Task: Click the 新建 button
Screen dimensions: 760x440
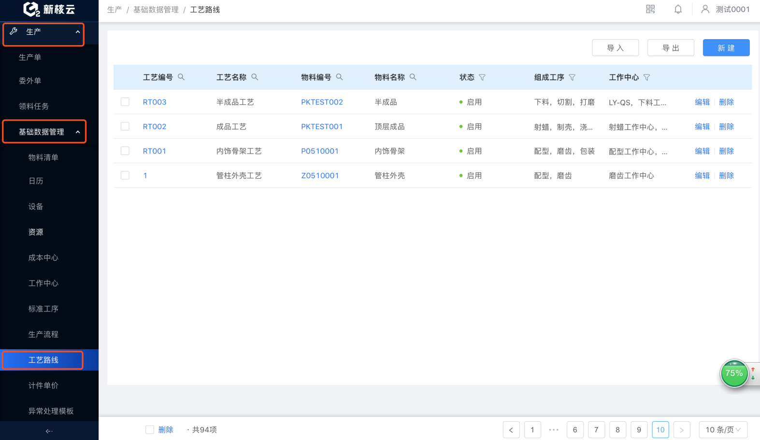Action: tap(726, 48)
